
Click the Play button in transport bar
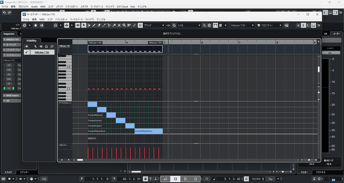pyautogui.click(x=185, y=179)
